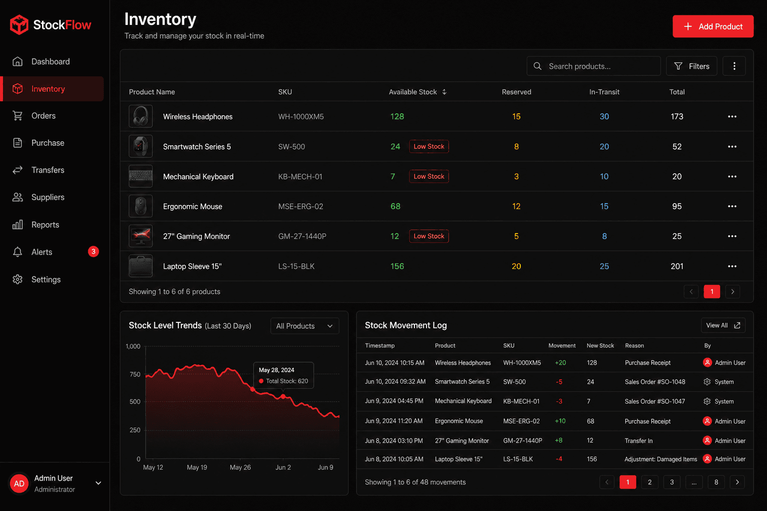Click the search magnifier icon

[537, 66]
